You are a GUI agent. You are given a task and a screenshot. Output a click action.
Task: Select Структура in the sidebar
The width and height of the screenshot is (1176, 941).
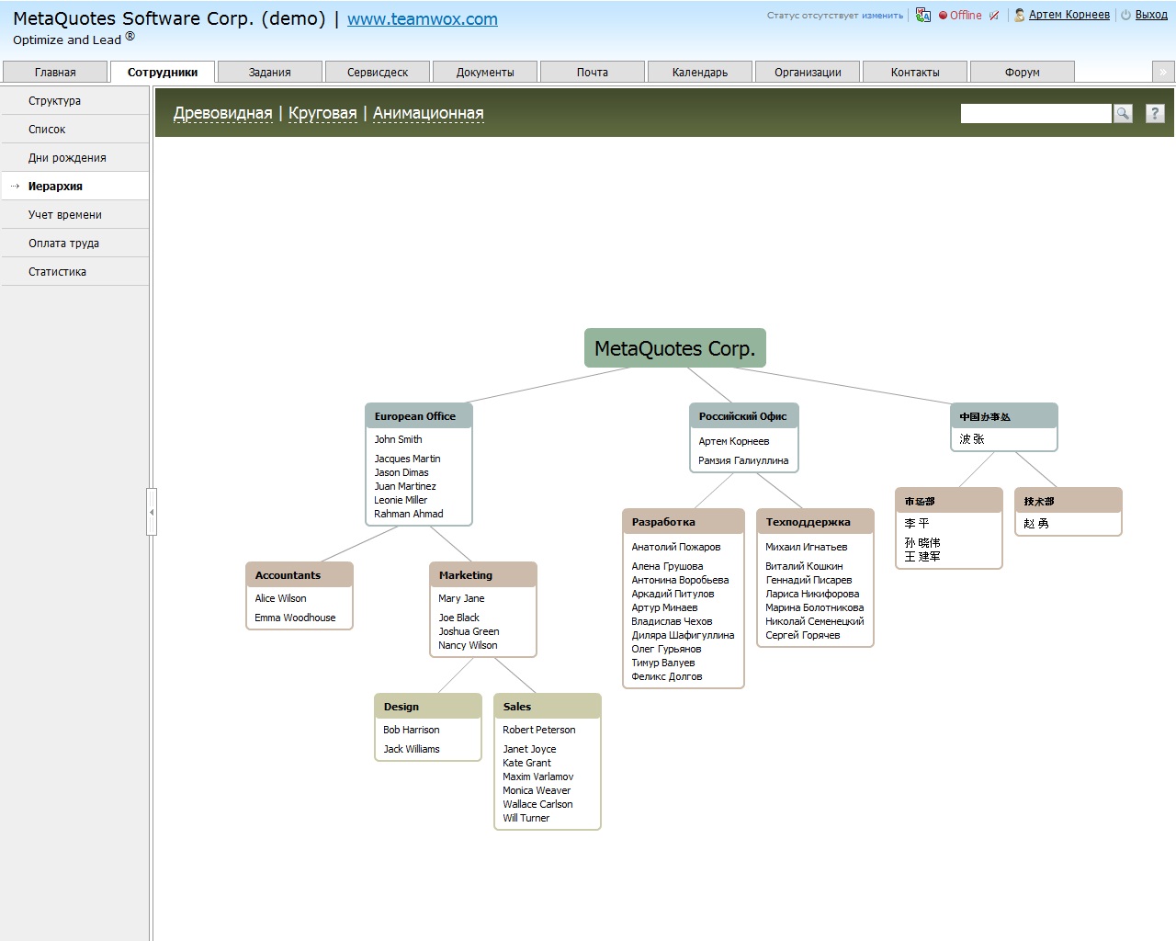click(75, 101)
